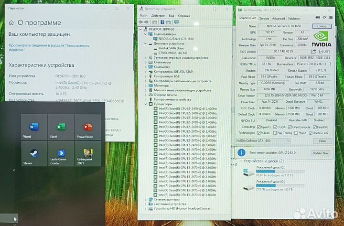Viewport: 344px width, 226px height.
Task: Open the Lesta Game Center tile
Action: tap(61, 153)
